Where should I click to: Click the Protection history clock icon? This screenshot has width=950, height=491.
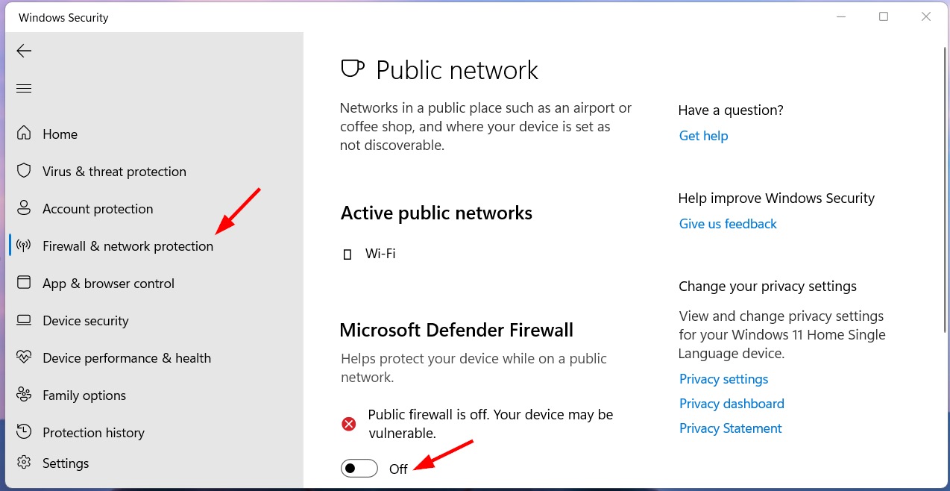click(x=24, y=432)
